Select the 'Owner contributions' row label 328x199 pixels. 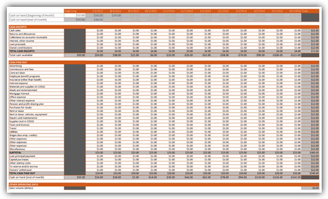[x=20, y=48]
